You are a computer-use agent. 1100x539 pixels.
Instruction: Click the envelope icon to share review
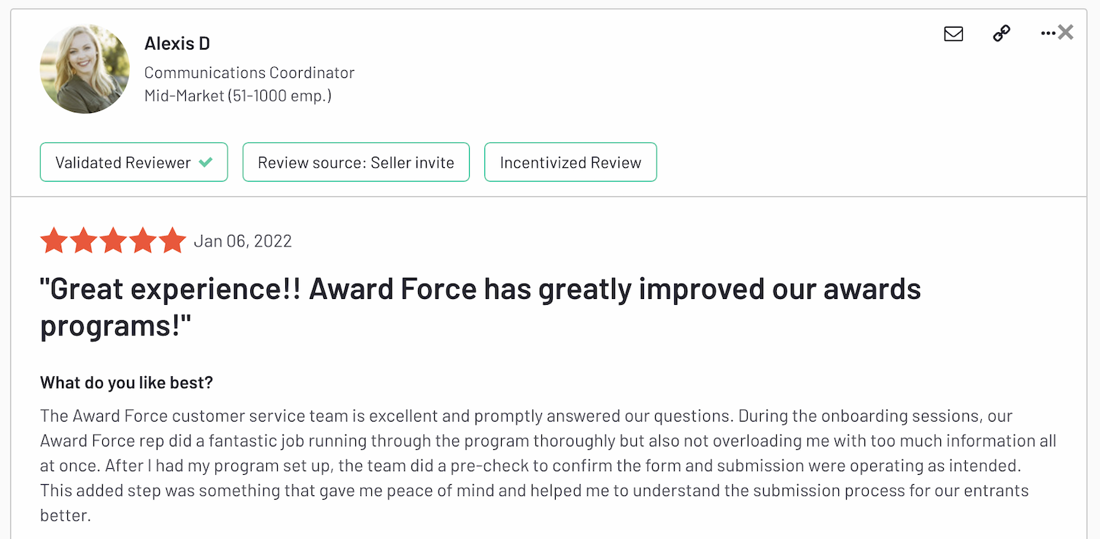pyautogui.click(x=953, y=33)
